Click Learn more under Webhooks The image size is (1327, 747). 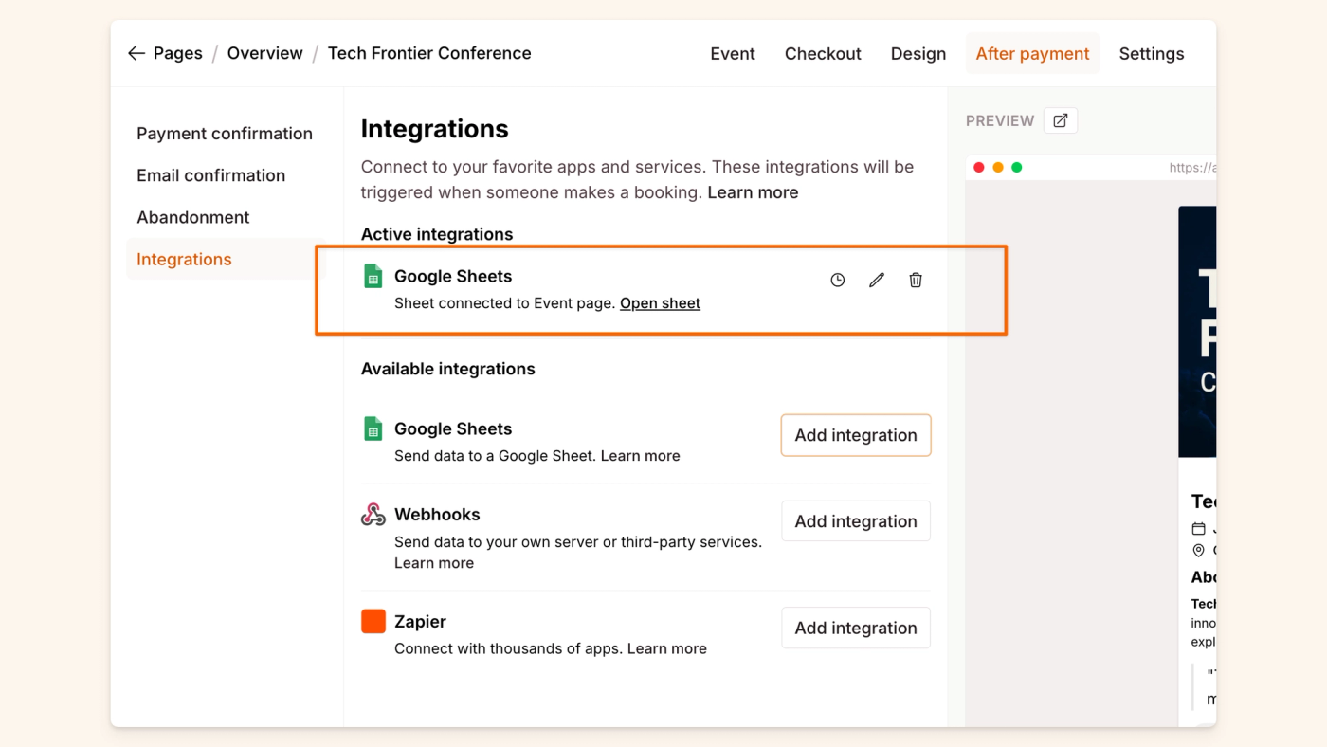434,563
